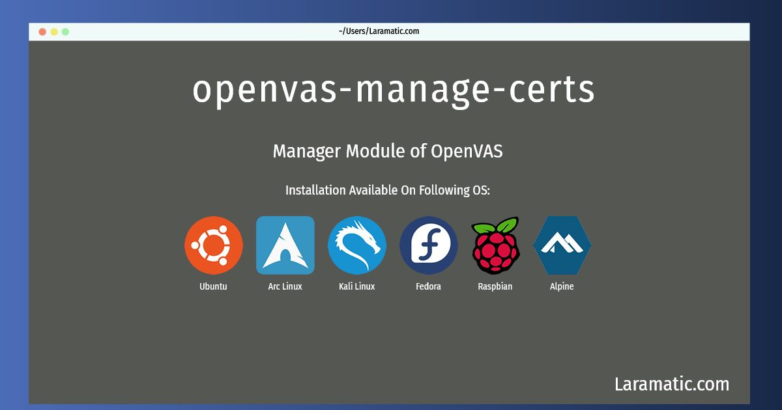Click the green maximize window dot
The width and height of the screenshot is (782, 410).
click(x=65, y=31)
